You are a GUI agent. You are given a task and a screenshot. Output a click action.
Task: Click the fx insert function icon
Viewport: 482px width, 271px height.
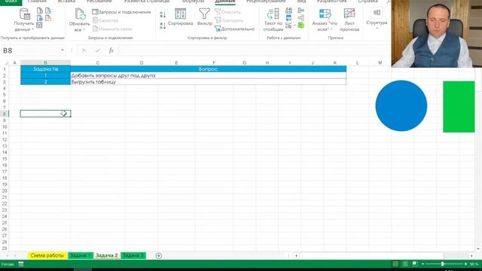click(x=111, y=50)
